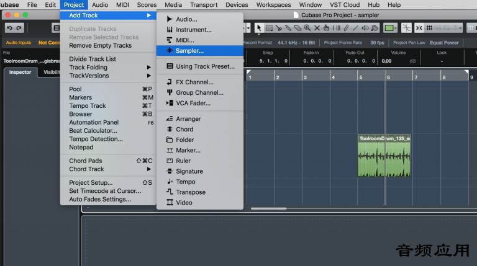Click the Ruler track icon

point(170,161)
